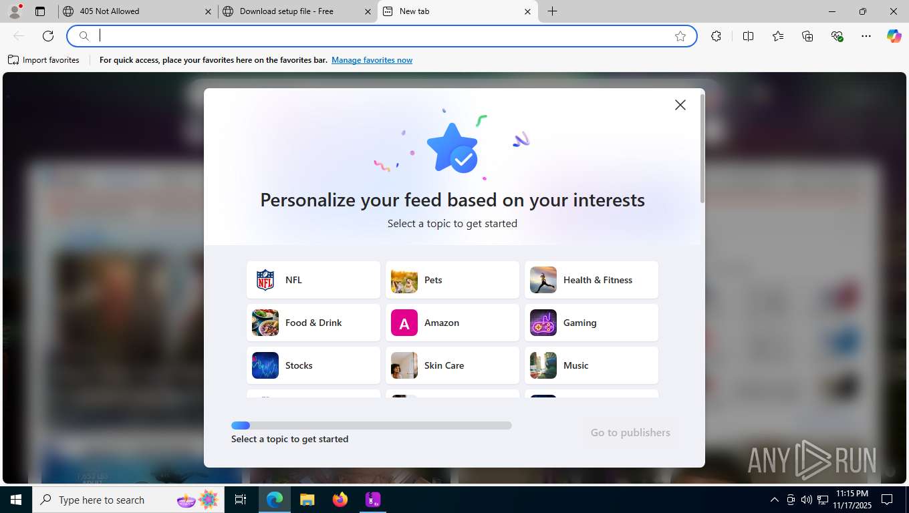The width and height of the screenshot is (909, 513).
Task: Open the Copilot icon
Action: tap(894, 36)
